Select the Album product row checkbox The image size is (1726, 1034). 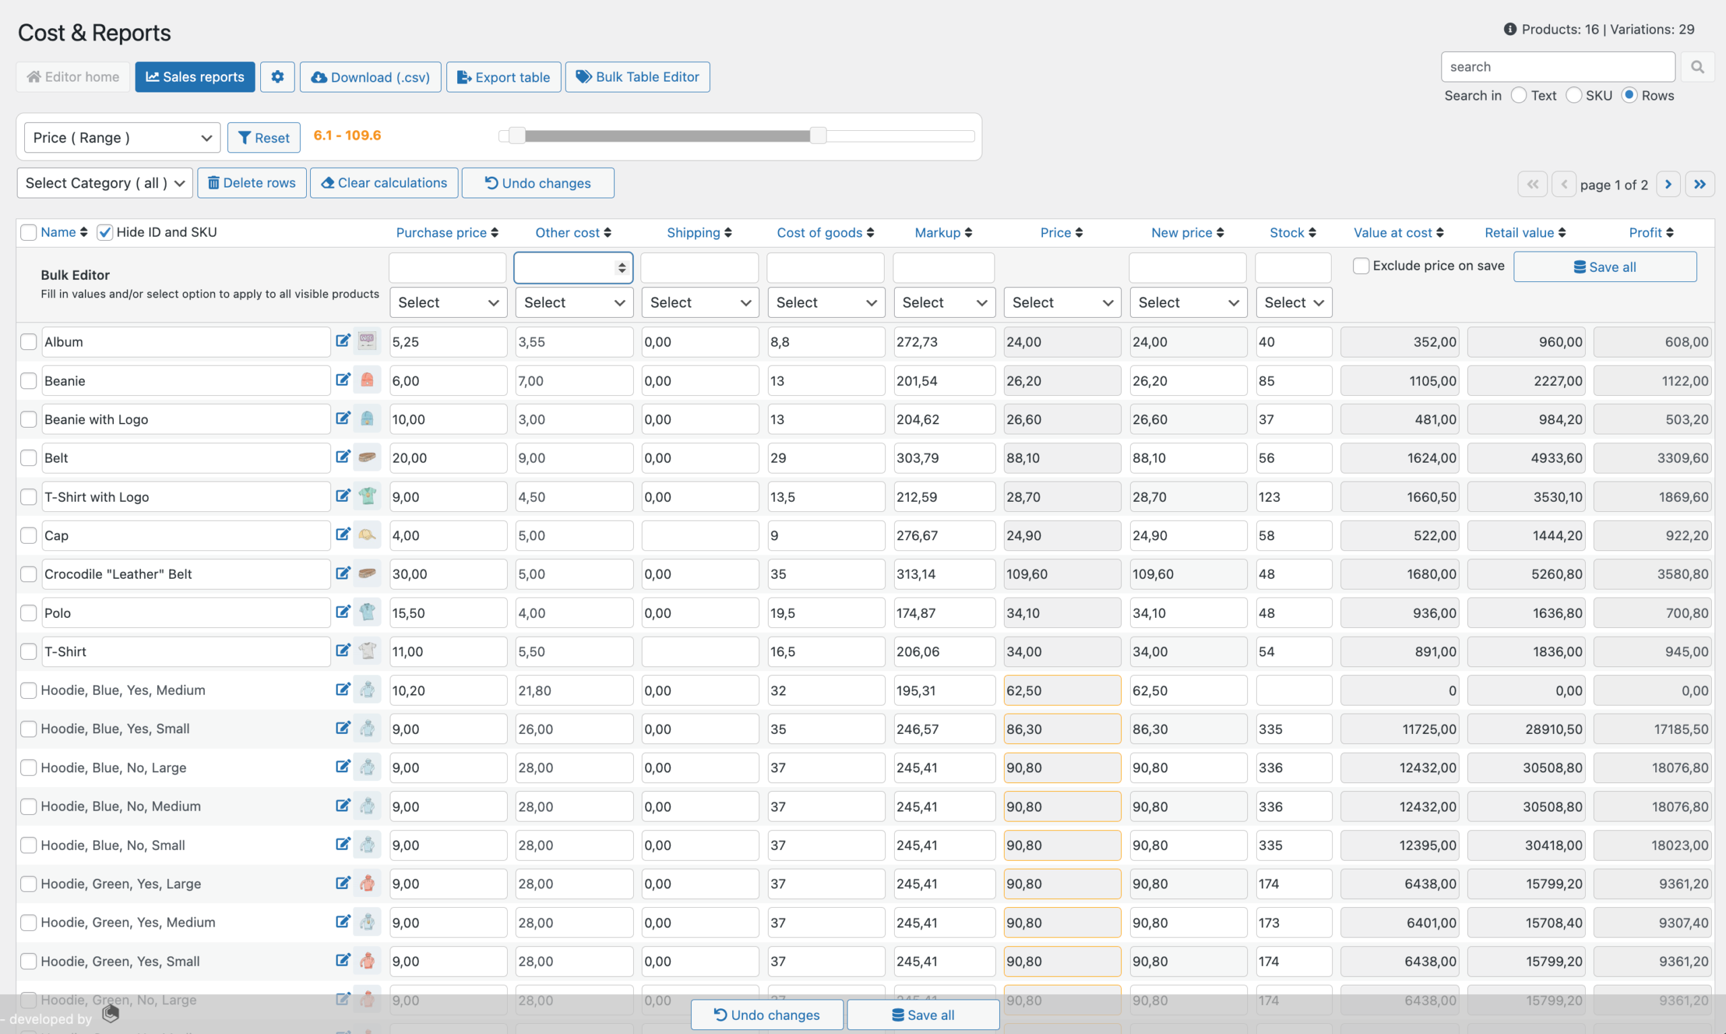[x=30, y=342]
